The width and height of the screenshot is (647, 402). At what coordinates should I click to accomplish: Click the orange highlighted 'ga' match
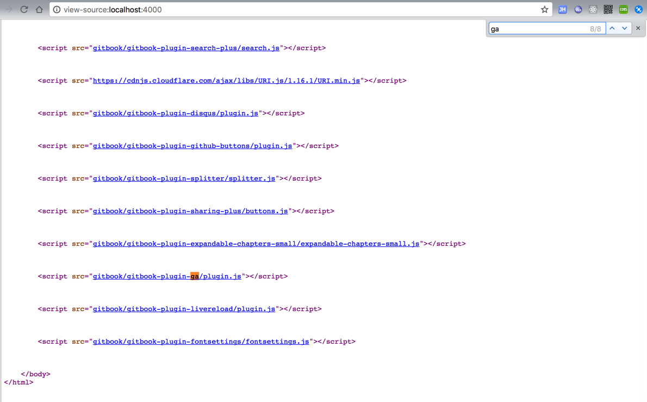click(x=194, y=276)
